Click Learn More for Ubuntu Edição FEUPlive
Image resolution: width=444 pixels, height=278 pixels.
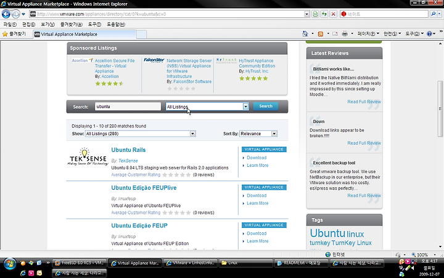point(257,203)
